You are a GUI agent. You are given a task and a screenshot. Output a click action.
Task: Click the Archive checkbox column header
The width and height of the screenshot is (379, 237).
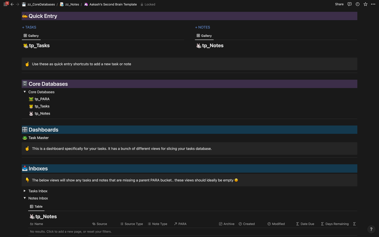click(x=227, y=224)
